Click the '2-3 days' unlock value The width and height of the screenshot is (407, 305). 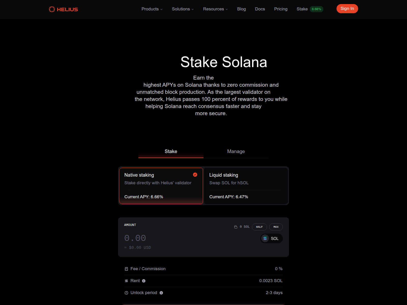tap(274, 293)
